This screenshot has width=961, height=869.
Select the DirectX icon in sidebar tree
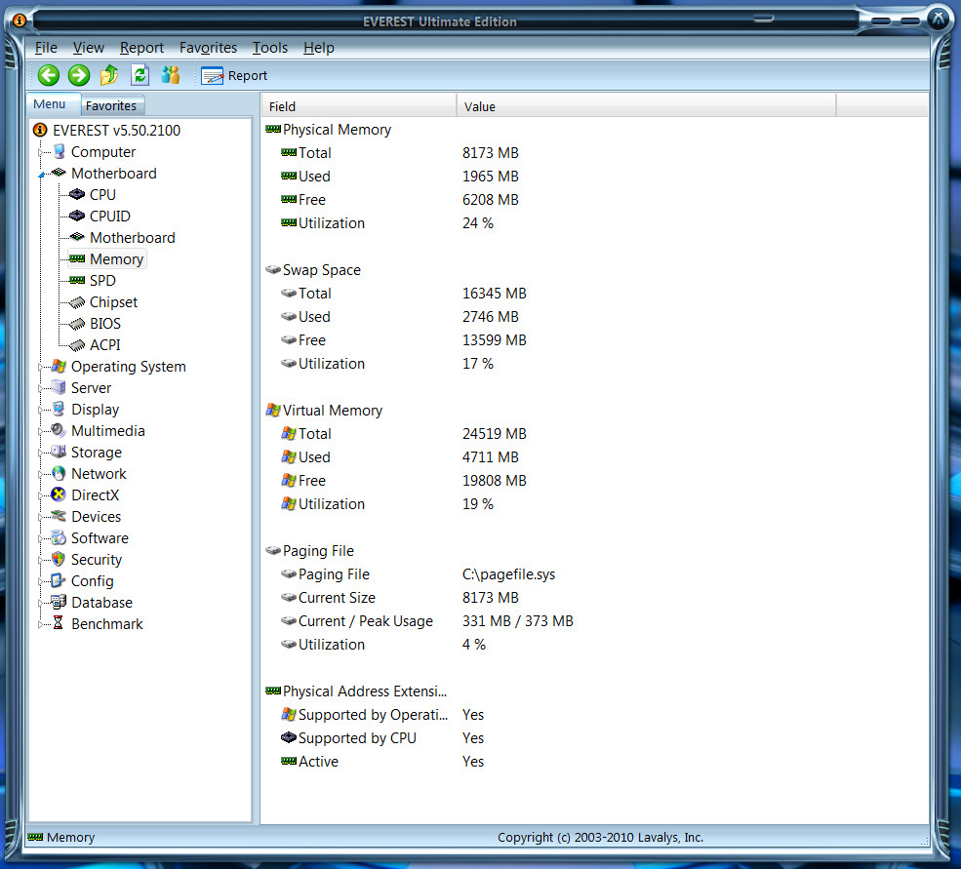click(59, 495)
